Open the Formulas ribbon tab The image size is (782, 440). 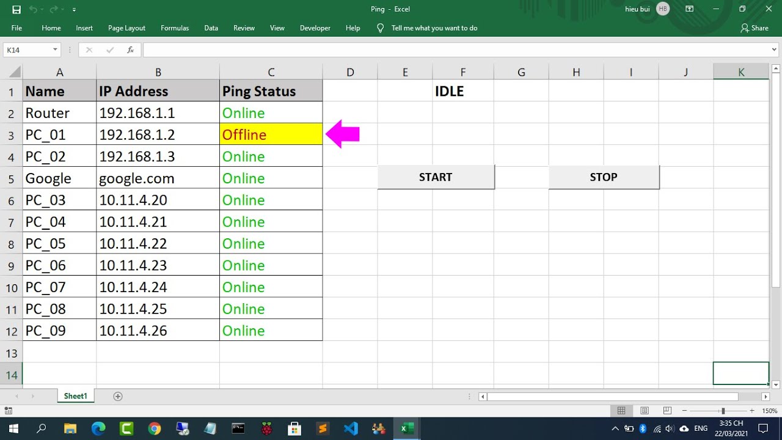[175, 28]
